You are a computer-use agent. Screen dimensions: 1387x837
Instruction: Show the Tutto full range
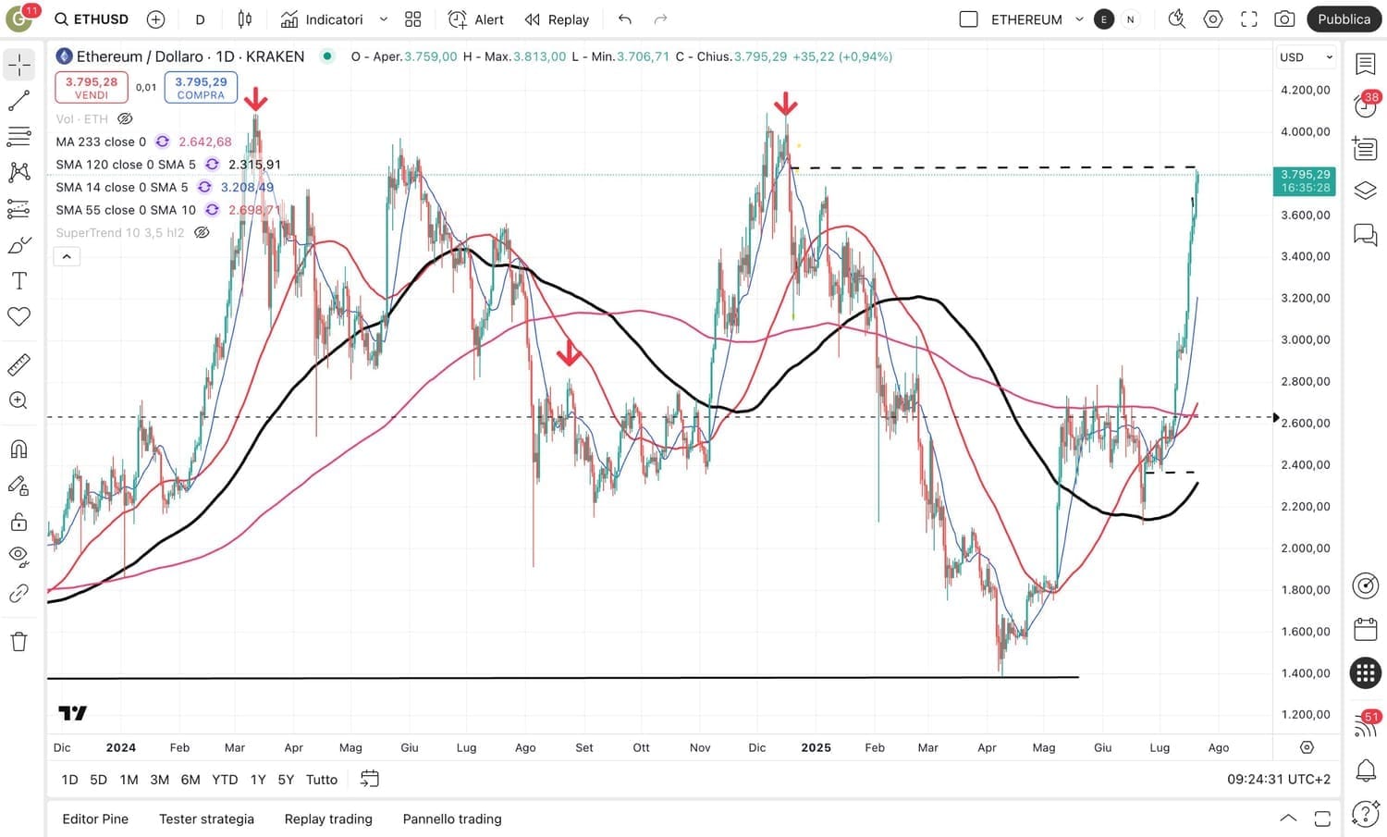(x=322, y=780)
